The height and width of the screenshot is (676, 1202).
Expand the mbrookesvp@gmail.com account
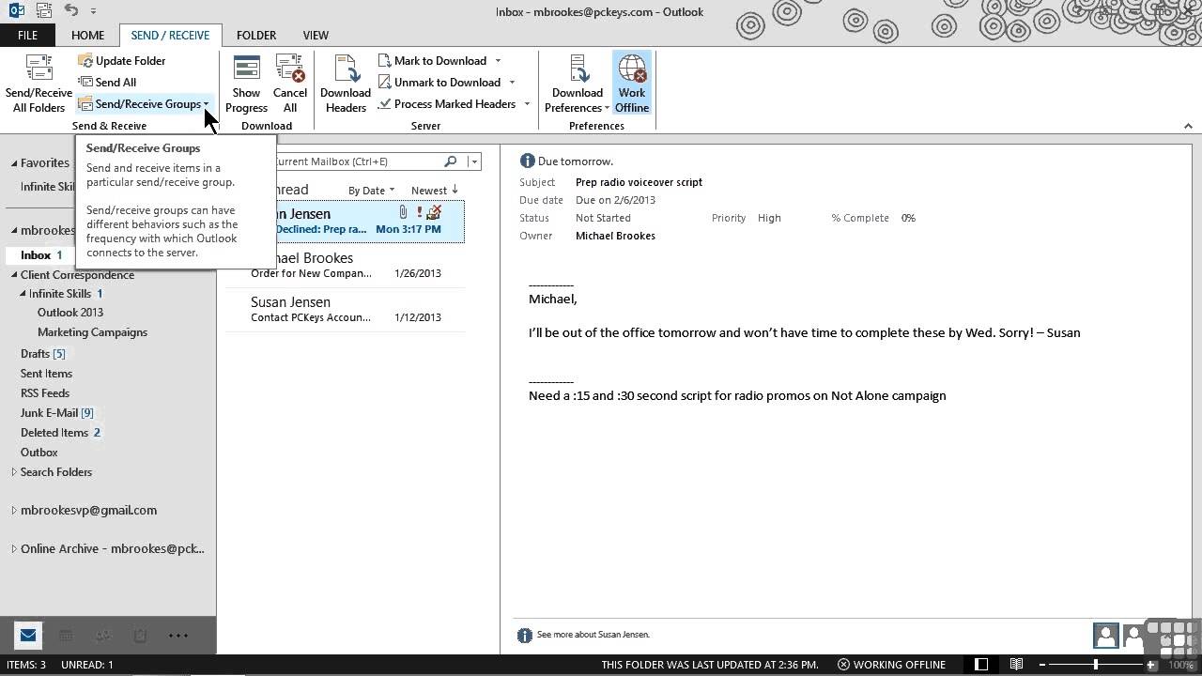pyautogui.click(x=14, y=511)
